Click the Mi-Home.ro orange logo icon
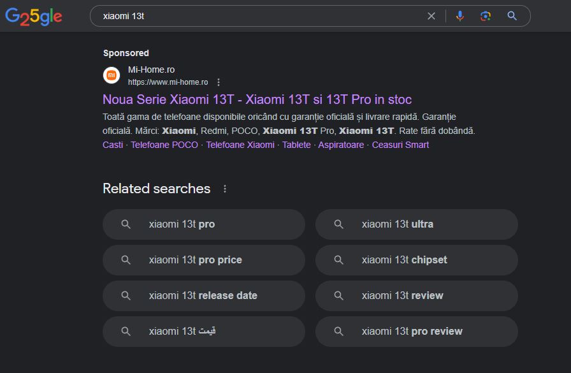The image size is (571, 373). pos(112,75)
